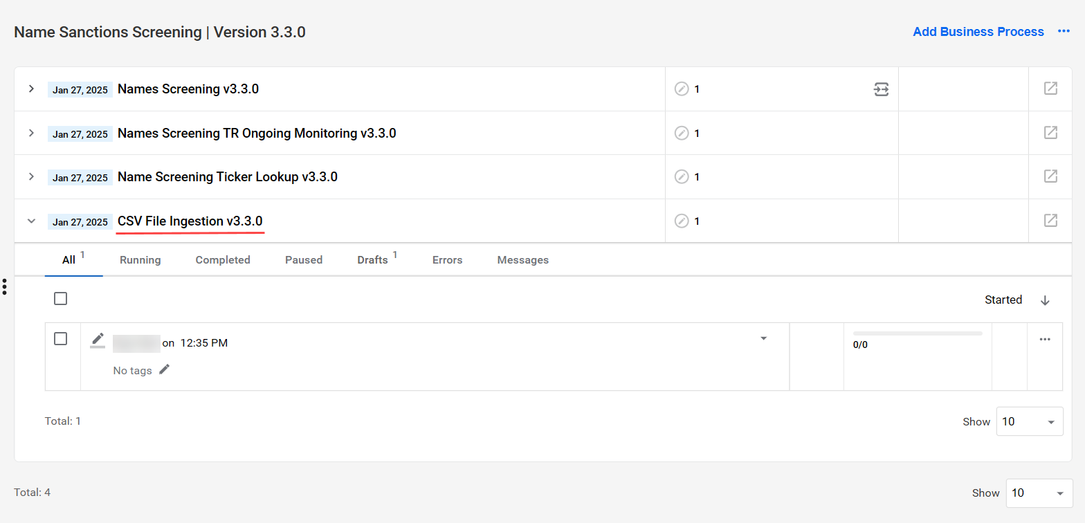Open Names Screening v3.3.0 in new window icon

(x=1050, y=89)
